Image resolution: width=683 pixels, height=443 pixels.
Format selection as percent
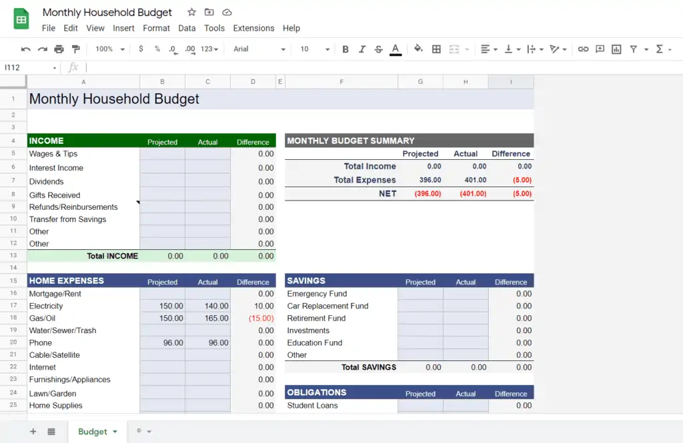click(x=157, y=49)
